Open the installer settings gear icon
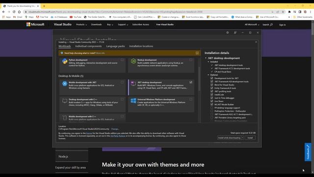The image size is (314, 177). [x=228, y=32]
